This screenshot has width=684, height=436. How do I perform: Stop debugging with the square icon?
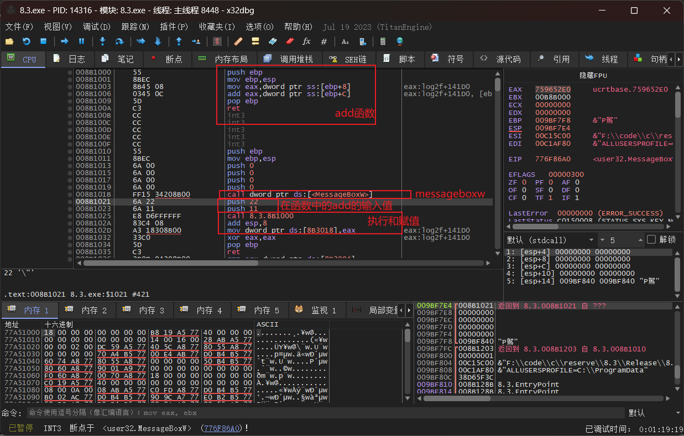[43, 41]
